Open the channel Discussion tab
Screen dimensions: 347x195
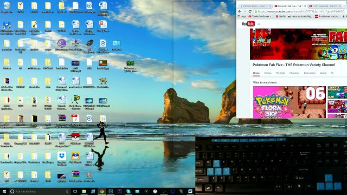310,73
